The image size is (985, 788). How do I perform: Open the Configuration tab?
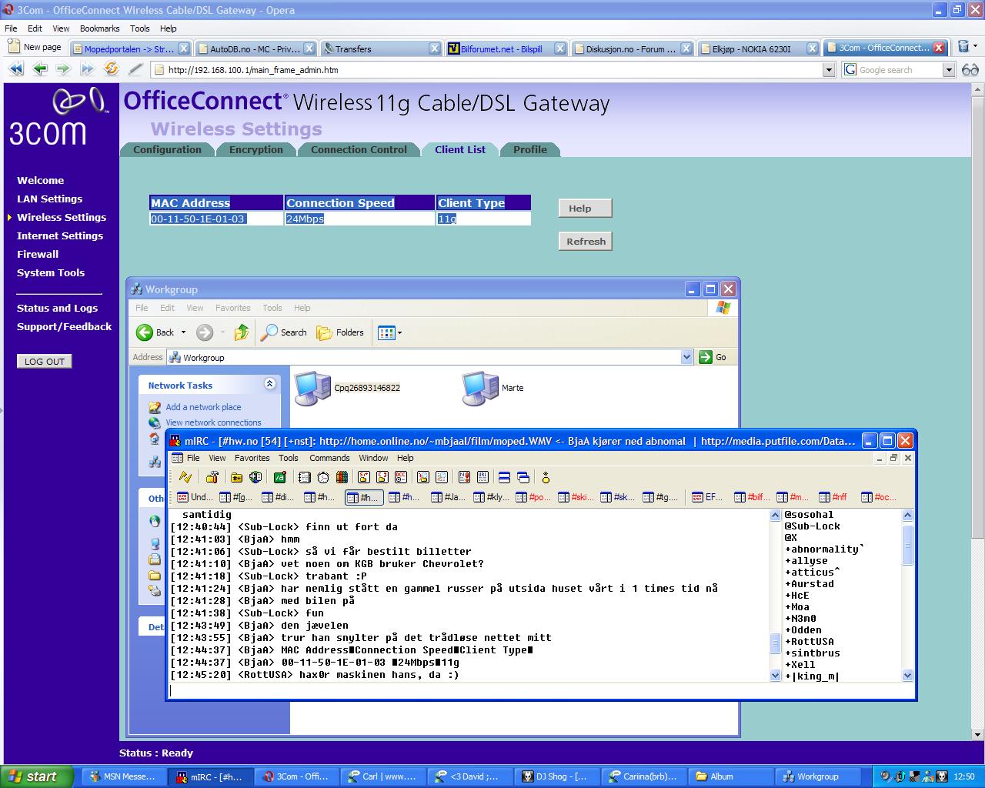pyautogui.click(x=167, y=150)
